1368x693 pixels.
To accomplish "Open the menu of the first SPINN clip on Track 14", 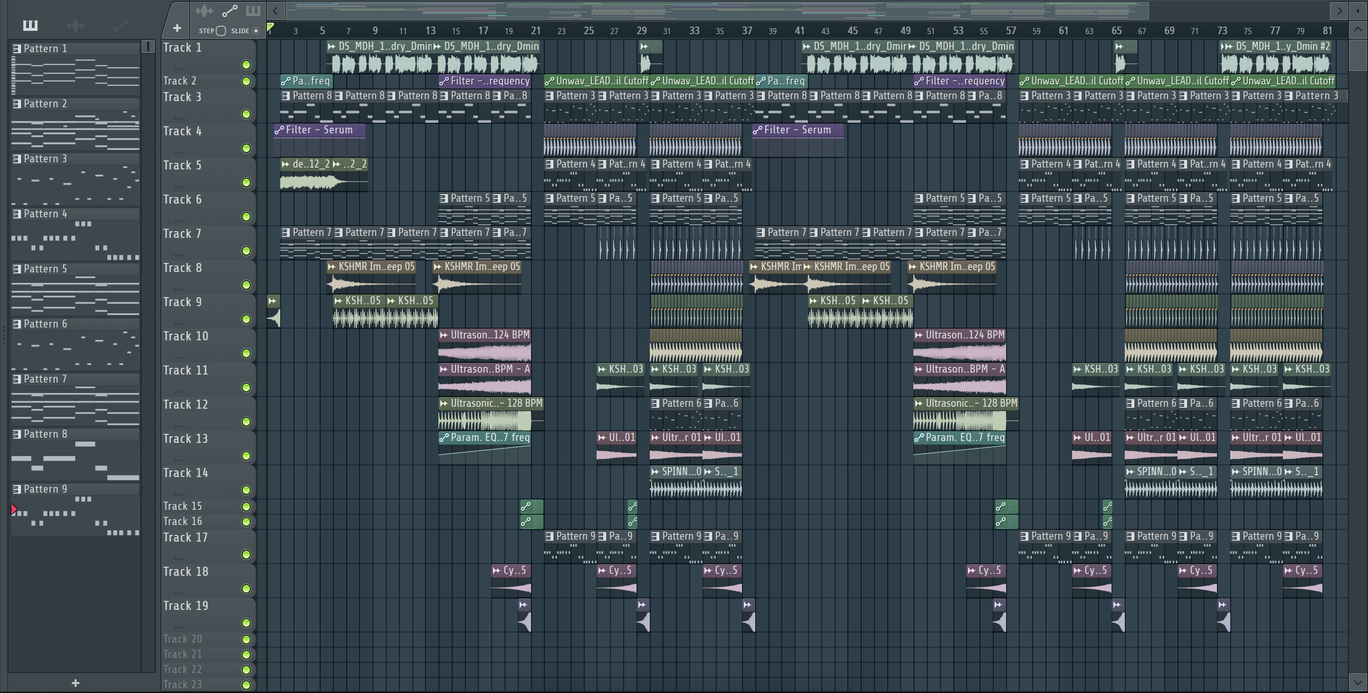I will pyautogui.click(x=655, y=472).
